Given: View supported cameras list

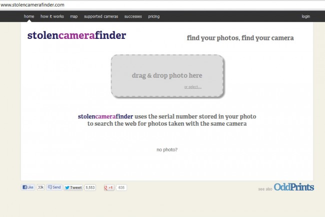Looking at the screenshot, I should click(101, 16).
